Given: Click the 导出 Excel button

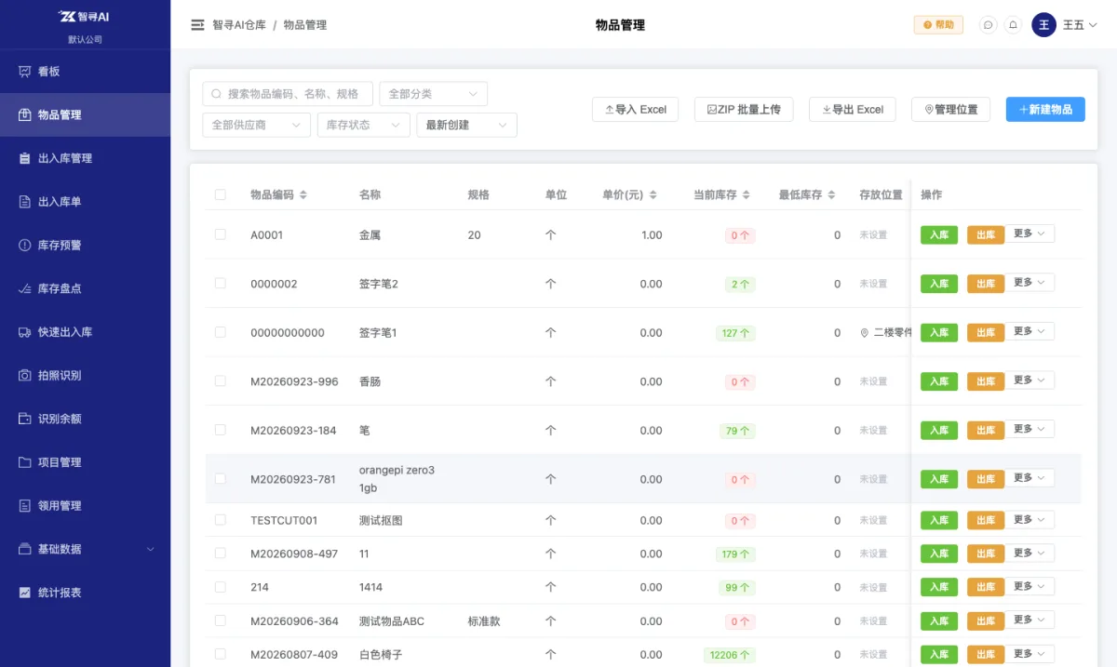Looking at the screenshot, I should point(853,109).
